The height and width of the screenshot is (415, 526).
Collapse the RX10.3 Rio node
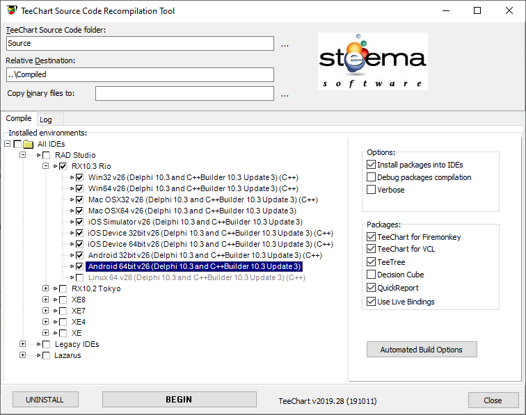pyautogui.click(x=46, y=166)
